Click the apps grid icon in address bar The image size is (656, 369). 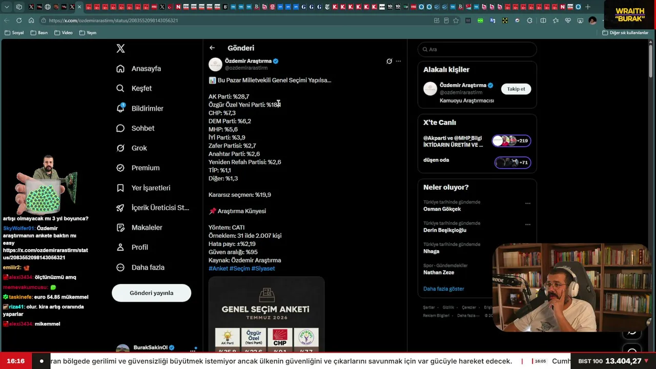436,20
